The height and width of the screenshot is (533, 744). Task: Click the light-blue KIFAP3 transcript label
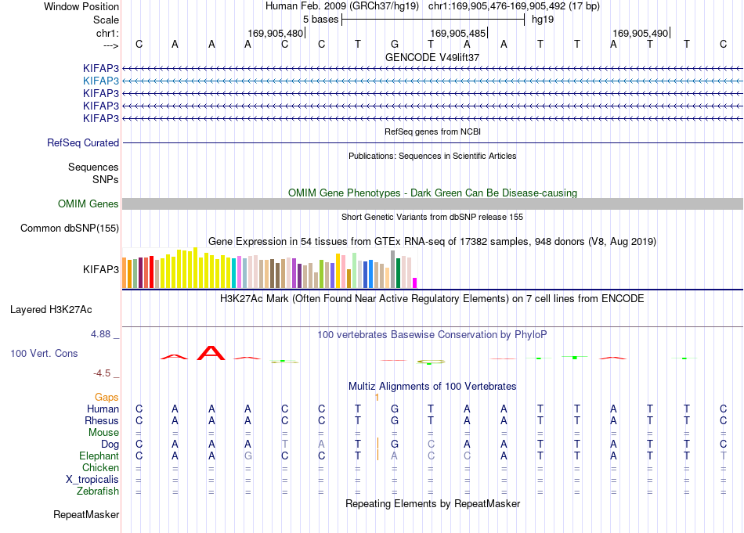(x=100, y=81)
